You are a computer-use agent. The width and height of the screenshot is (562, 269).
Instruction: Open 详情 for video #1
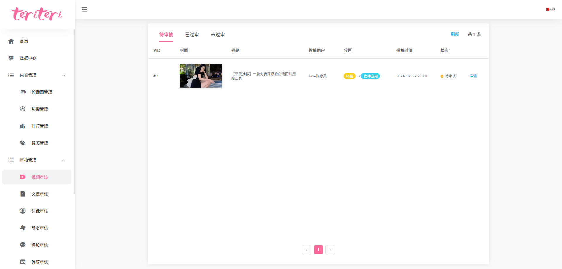[x=473, y=76]
